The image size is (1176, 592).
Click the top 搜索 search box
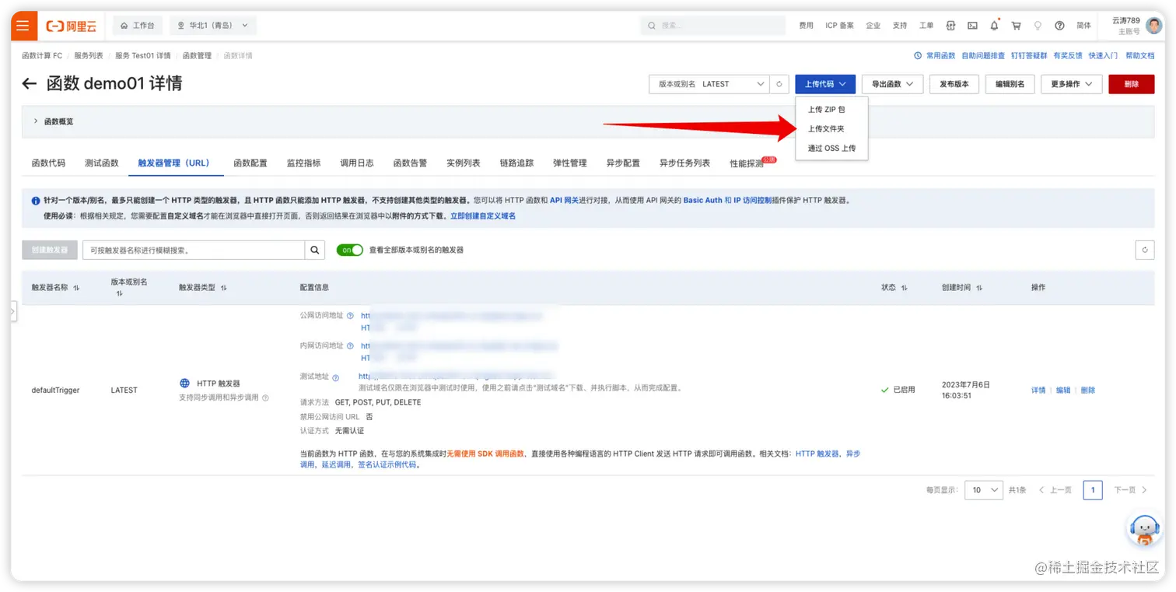713,26
